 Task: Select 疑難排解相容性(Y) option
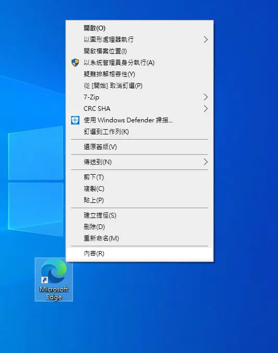click(x=140, y=74)
